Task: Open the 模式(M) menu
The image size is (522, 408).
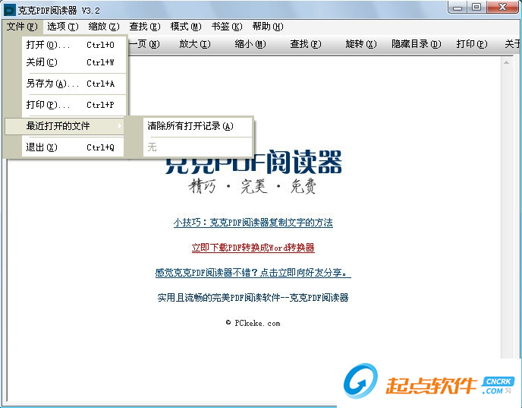Action: pos(186,27)
